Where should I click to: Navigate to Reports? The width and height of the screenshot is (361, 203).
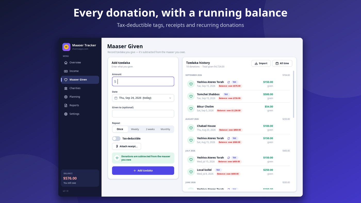(x=80, y=105)
